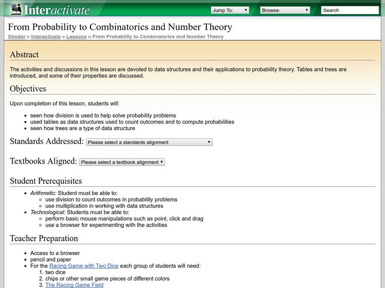Click the main page title heading
385x288 pixels.
(x=120, y=27)
